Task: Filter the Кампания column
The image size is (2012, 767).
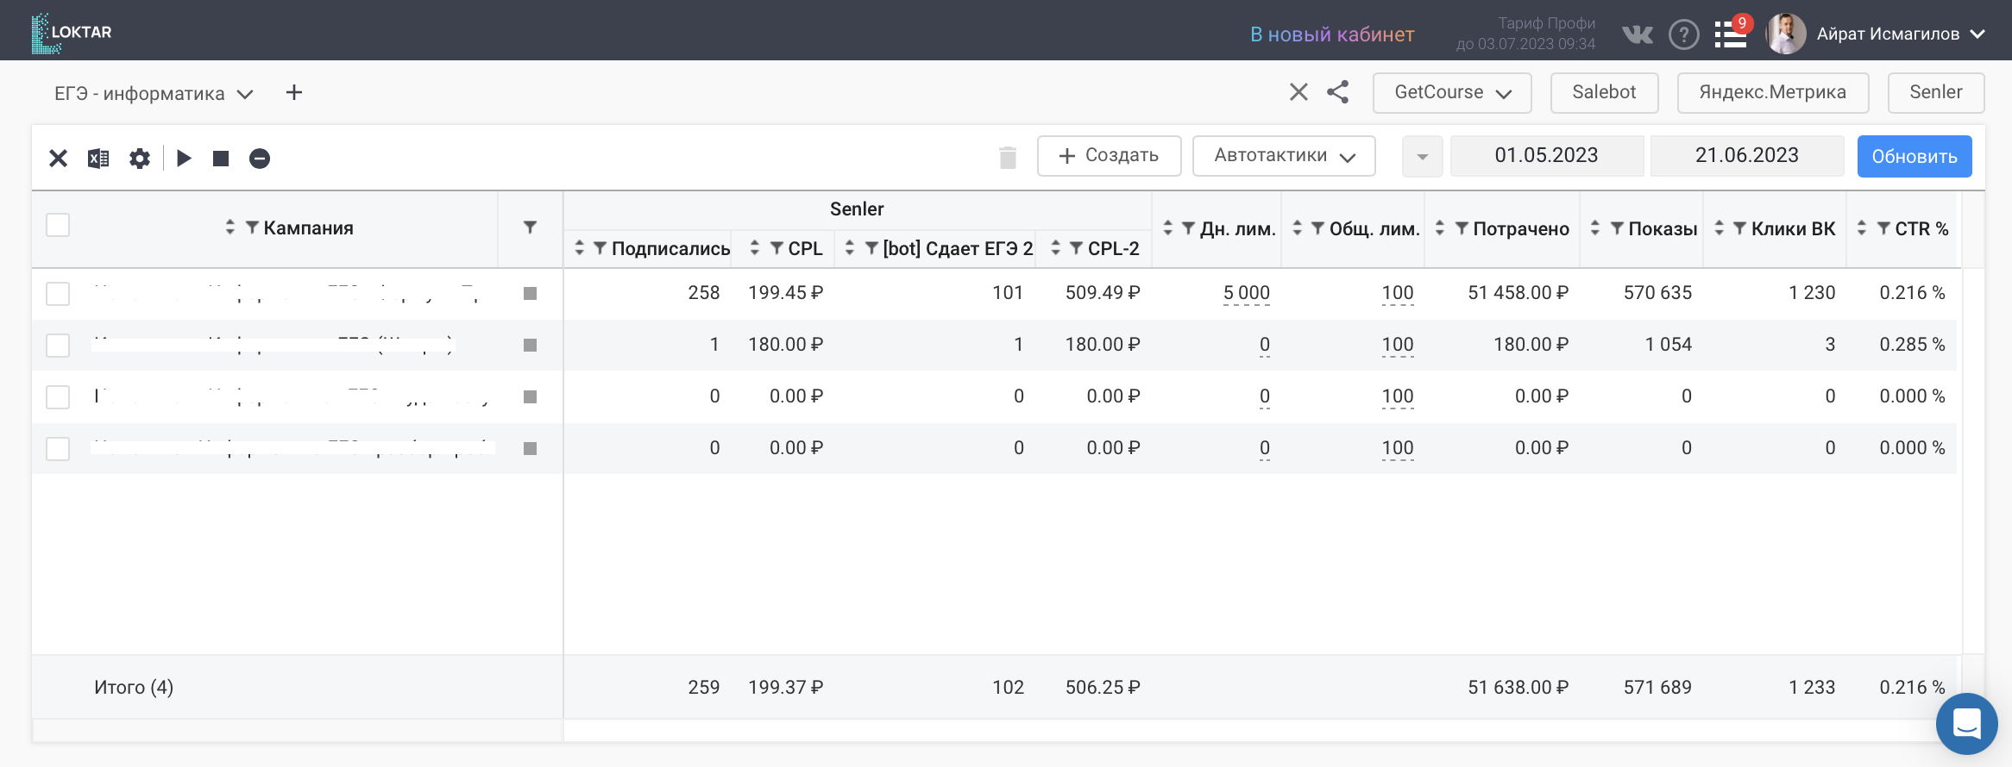Action: pos(252,228)
